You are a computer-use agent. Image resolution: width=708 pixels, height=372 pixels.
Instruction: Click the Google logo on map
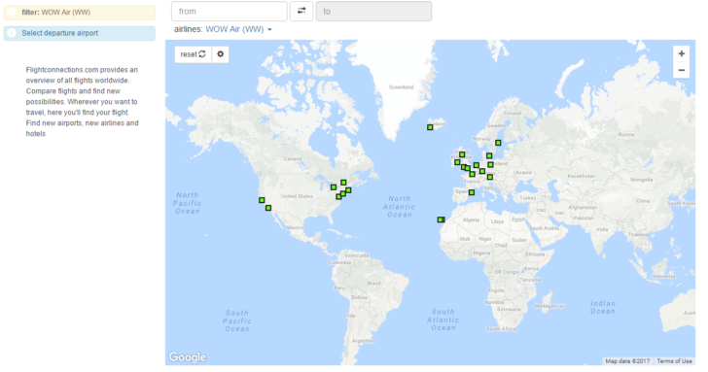pos(188,357)
